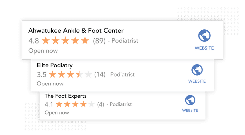Open the (4) reviews count

pyautogui.click(x=101, y=104)
